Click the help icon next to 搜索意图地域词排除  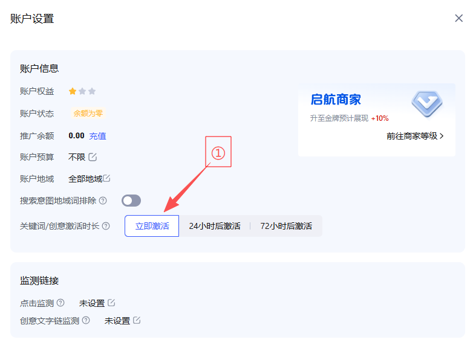pos(103,201)
